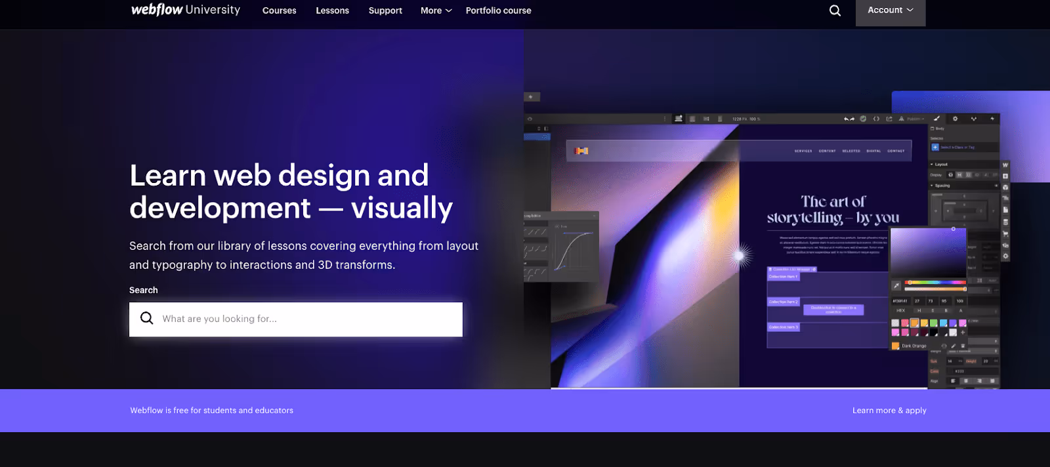Open the Add elements plus icon in mockup sidebar
1050x467 pixels.
1005,176
